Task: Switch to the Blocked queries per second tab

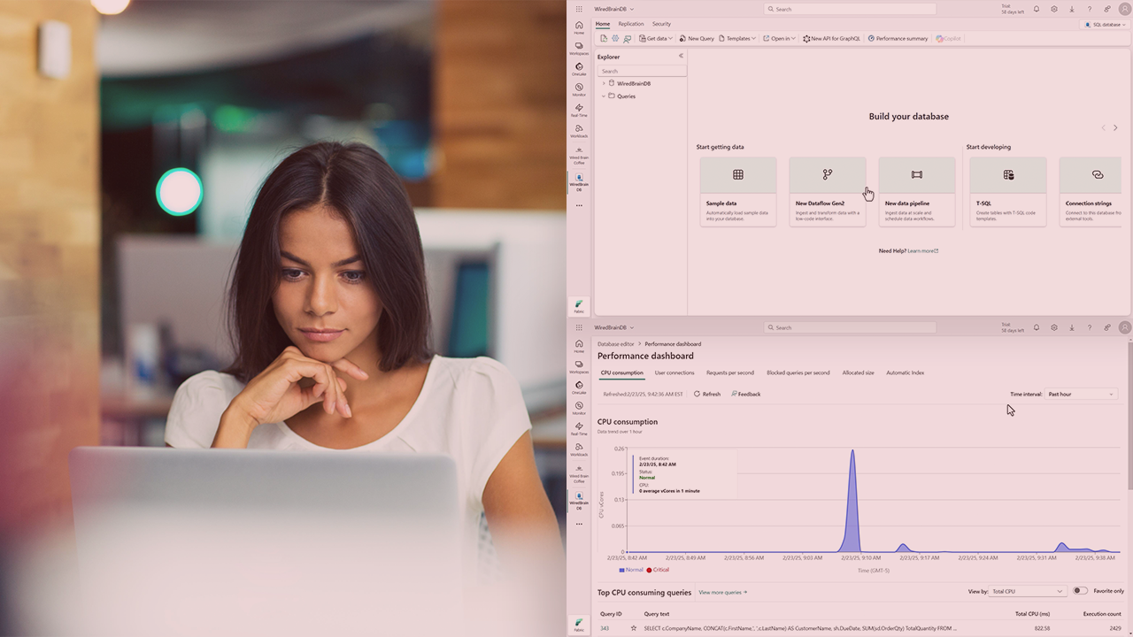Action: click(x=798, y=372)
